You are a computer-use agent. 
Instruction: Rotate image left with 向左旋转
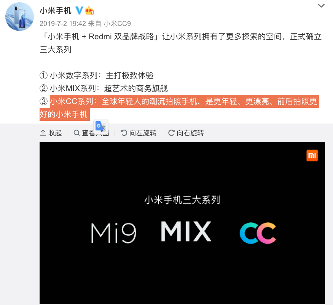point(139,133)
